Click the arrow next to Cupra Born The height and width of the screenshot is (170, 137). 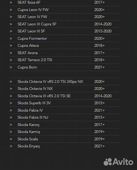pos(11,67)
